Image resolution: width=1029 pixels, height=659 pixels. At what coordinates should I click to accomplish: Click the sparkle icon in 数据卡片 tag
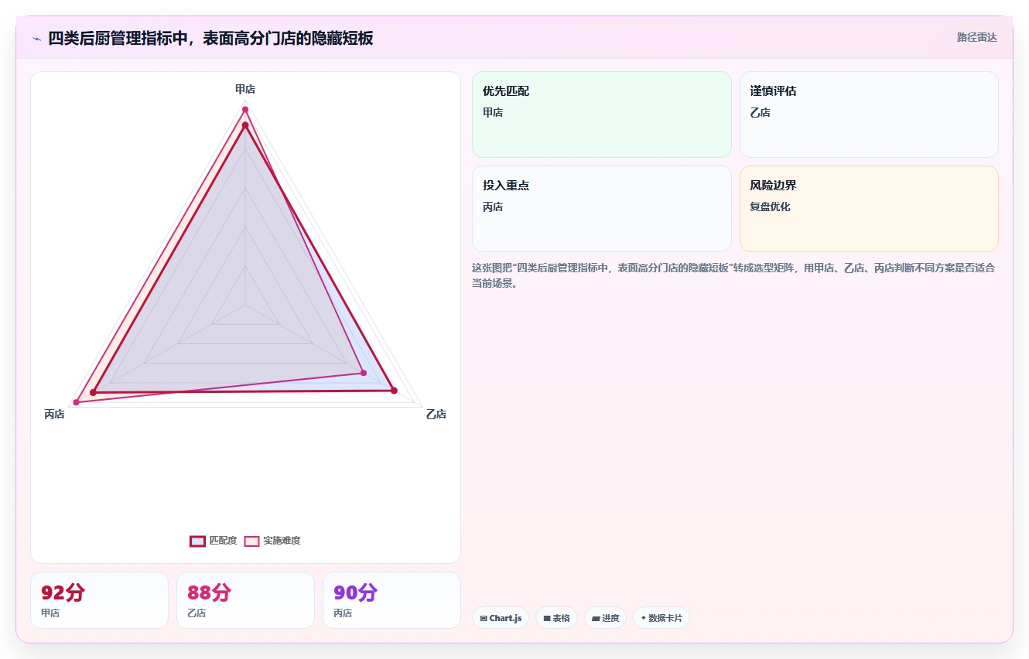(x=644, y=618)
